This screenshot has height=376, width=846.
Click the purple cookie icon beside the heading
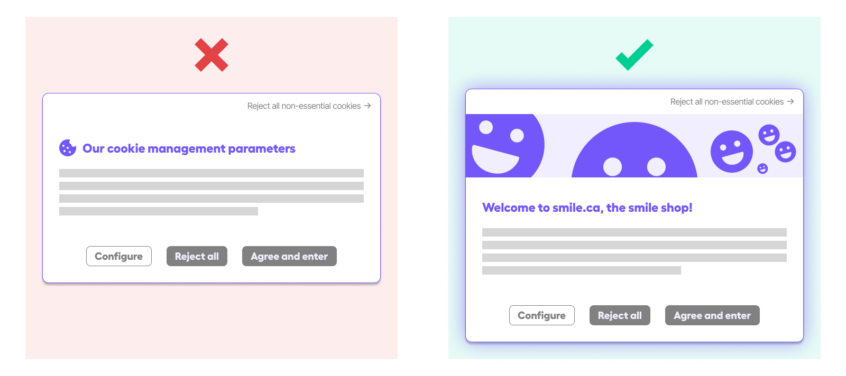pyautogui.click(x=68, y=148)
